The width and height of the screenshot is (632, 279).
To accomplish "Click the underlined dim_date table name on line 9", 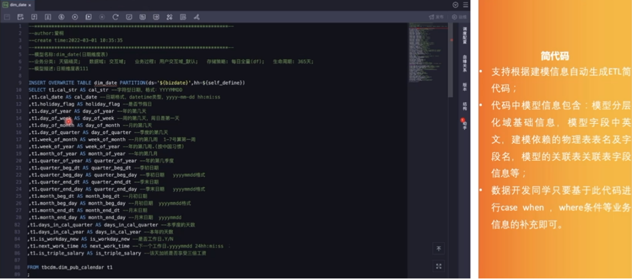I will click(105, 83).
